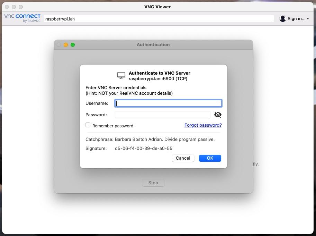Focus the Password input field
The image size is (316, 236).
click(162, 115)
